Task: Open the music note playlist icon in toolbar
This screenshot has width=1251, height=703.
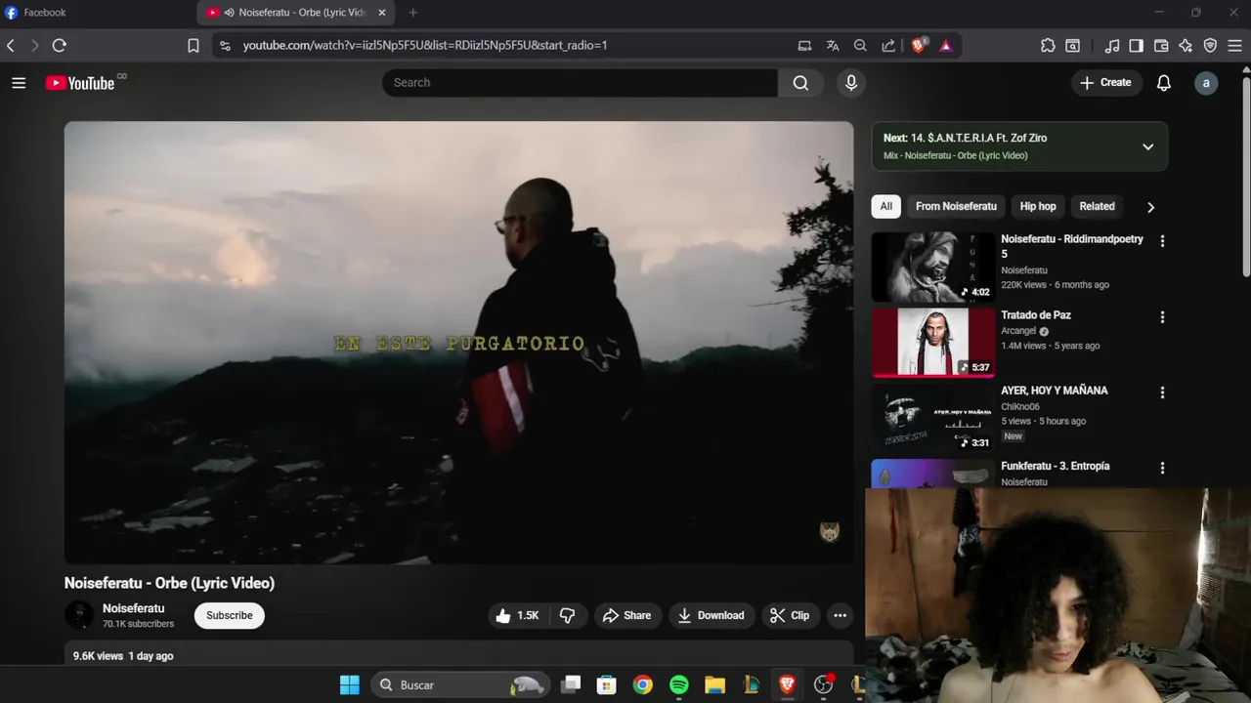Action: pyautogui.click(x=1112, y=45)
